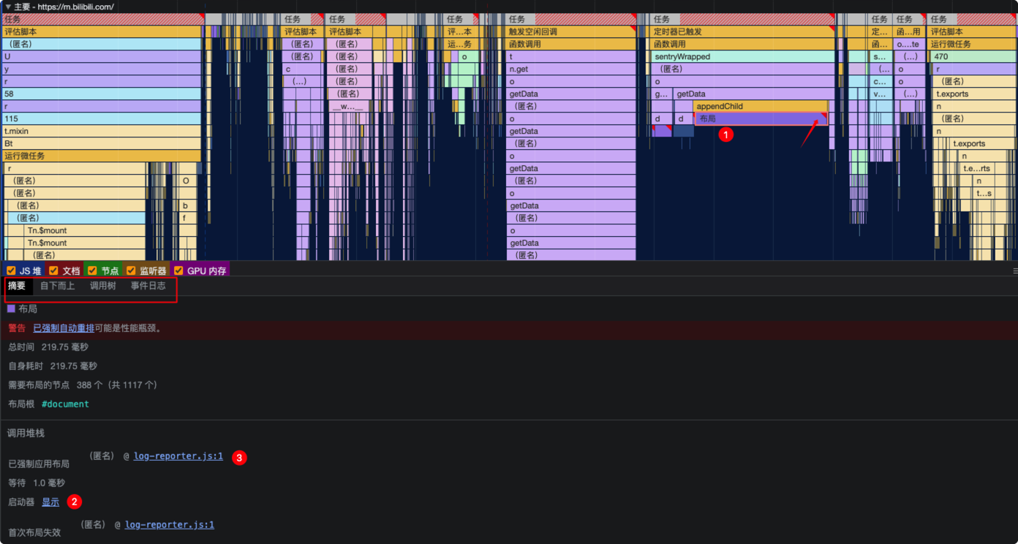
Task: Click the #document layout root link
Action: (65, 404)
